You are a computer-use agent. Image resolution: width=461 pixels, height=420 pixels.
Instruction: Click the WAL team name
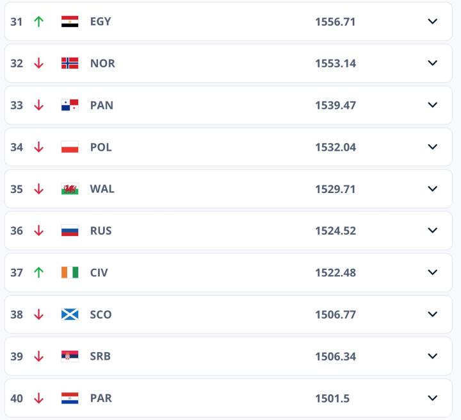(102, 189)
